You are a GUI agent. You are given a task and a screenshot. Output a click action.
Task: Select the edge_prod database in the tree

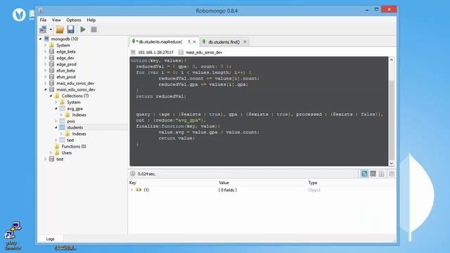[x=66, y=64]
